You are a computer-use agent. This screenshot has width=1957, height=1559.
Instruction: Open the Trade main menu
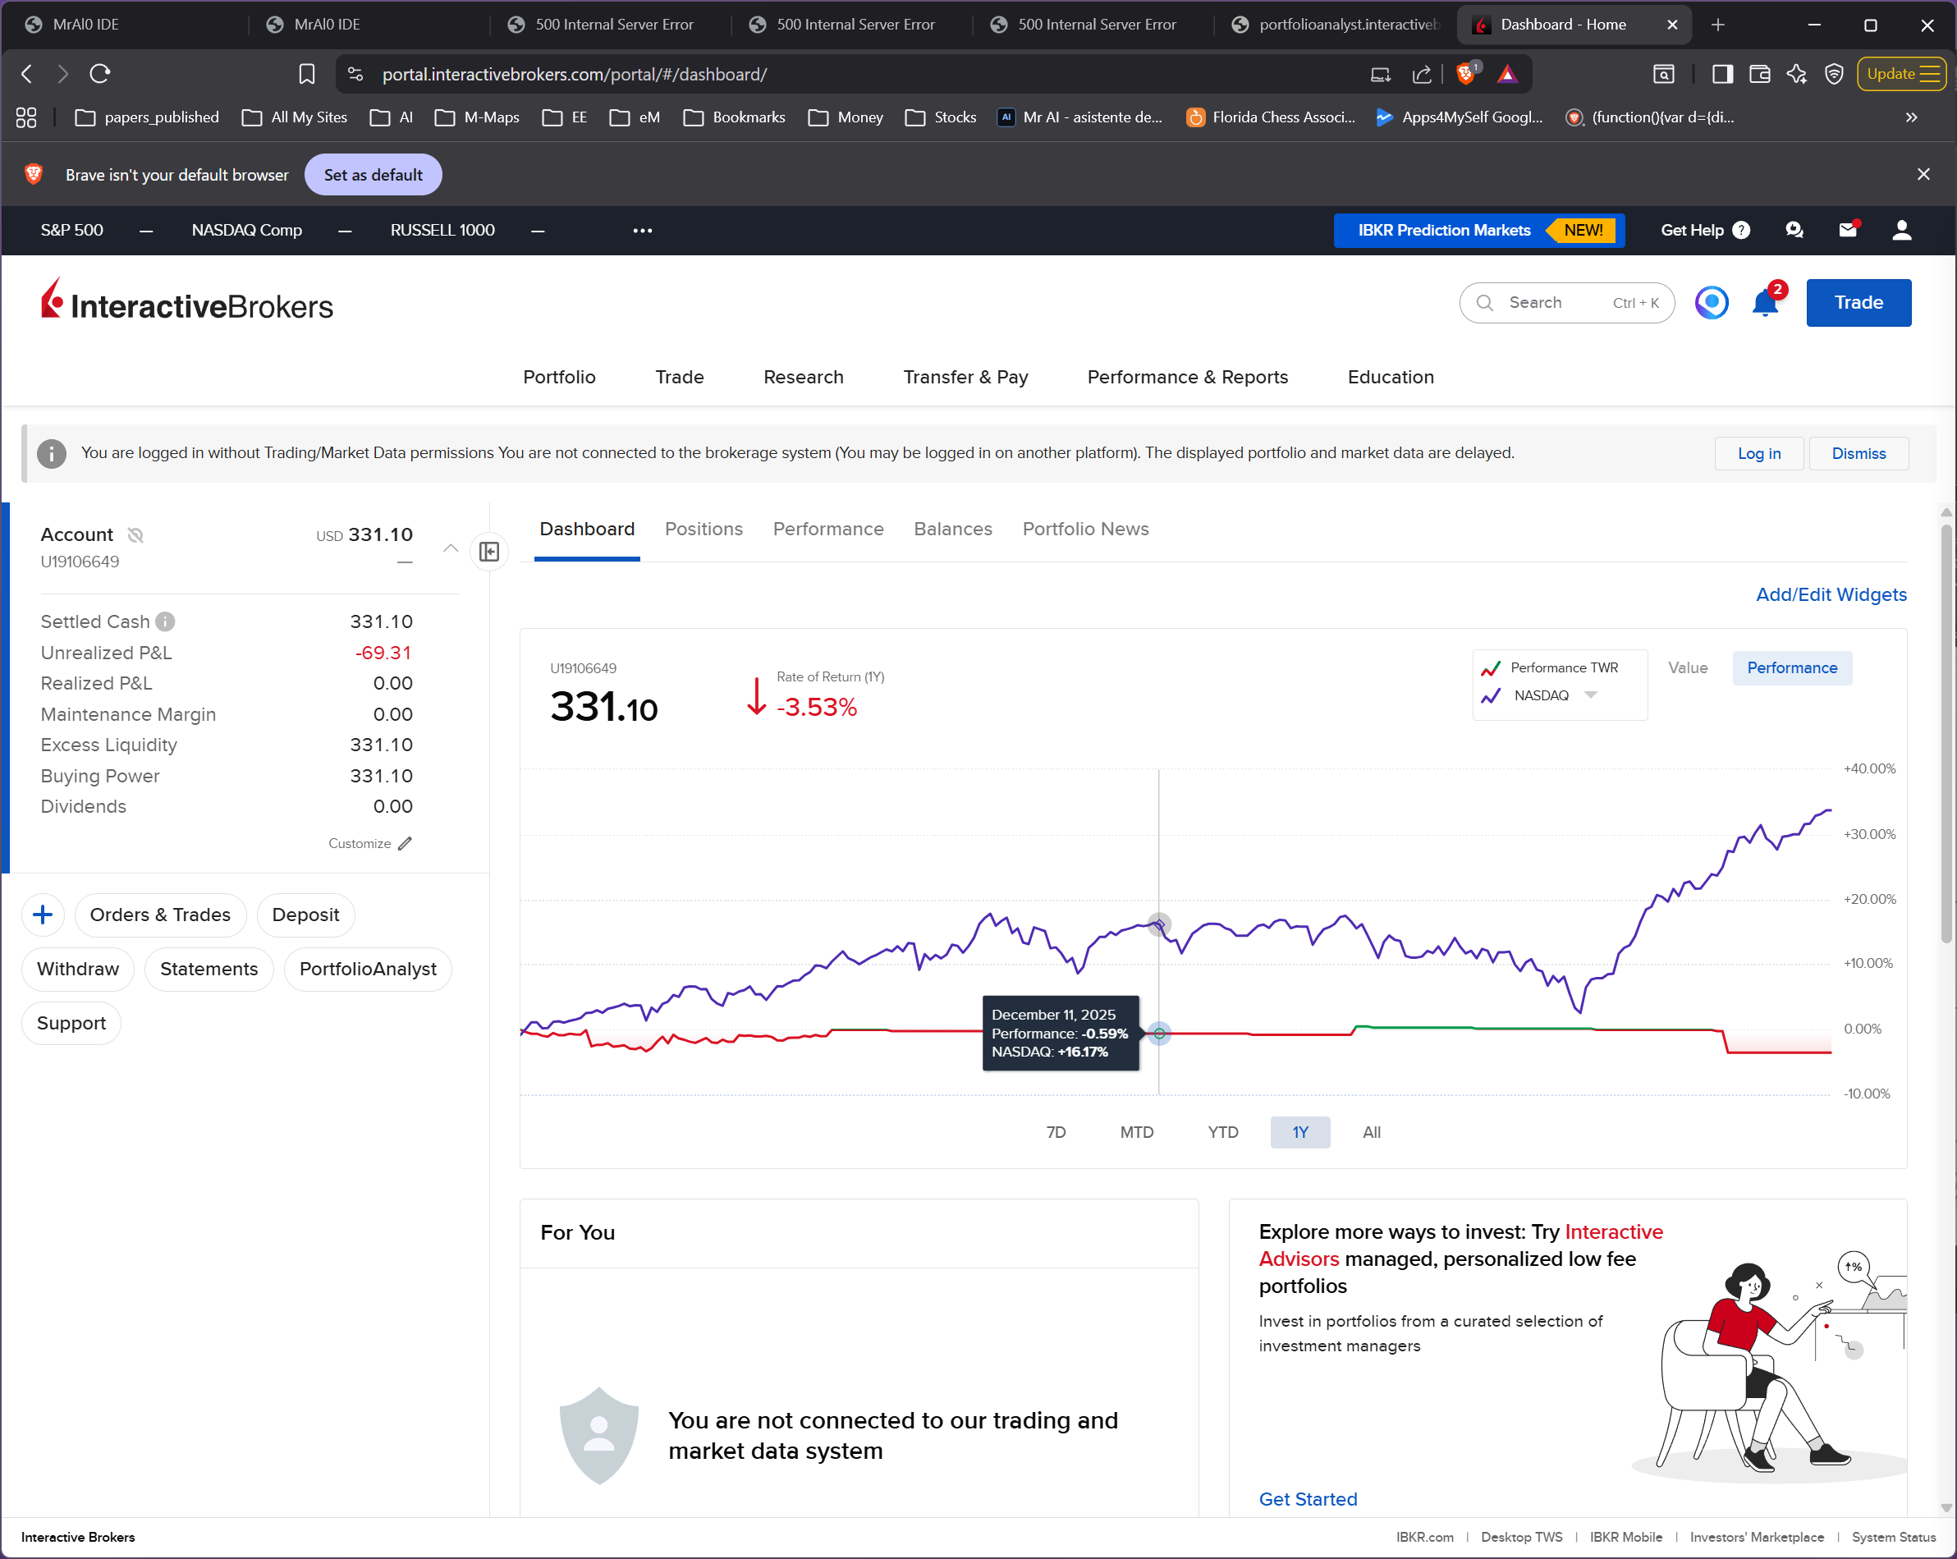pos(680,377)
